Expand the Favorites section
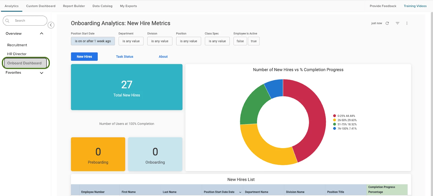 point(42,73)
